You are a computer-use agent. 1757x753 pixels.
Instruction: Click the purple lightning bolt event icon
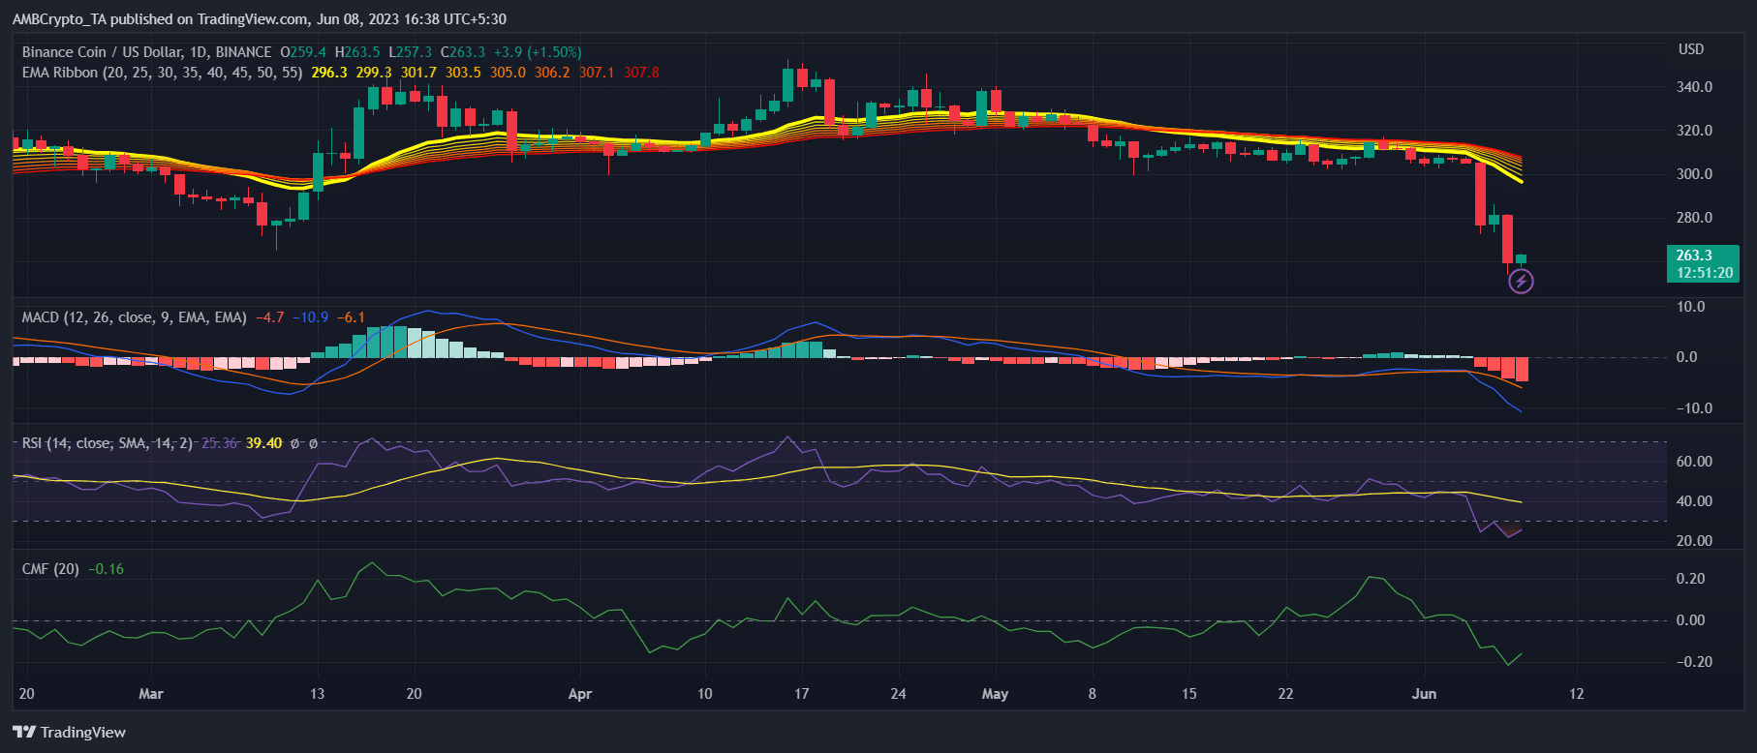point(1521,282)
